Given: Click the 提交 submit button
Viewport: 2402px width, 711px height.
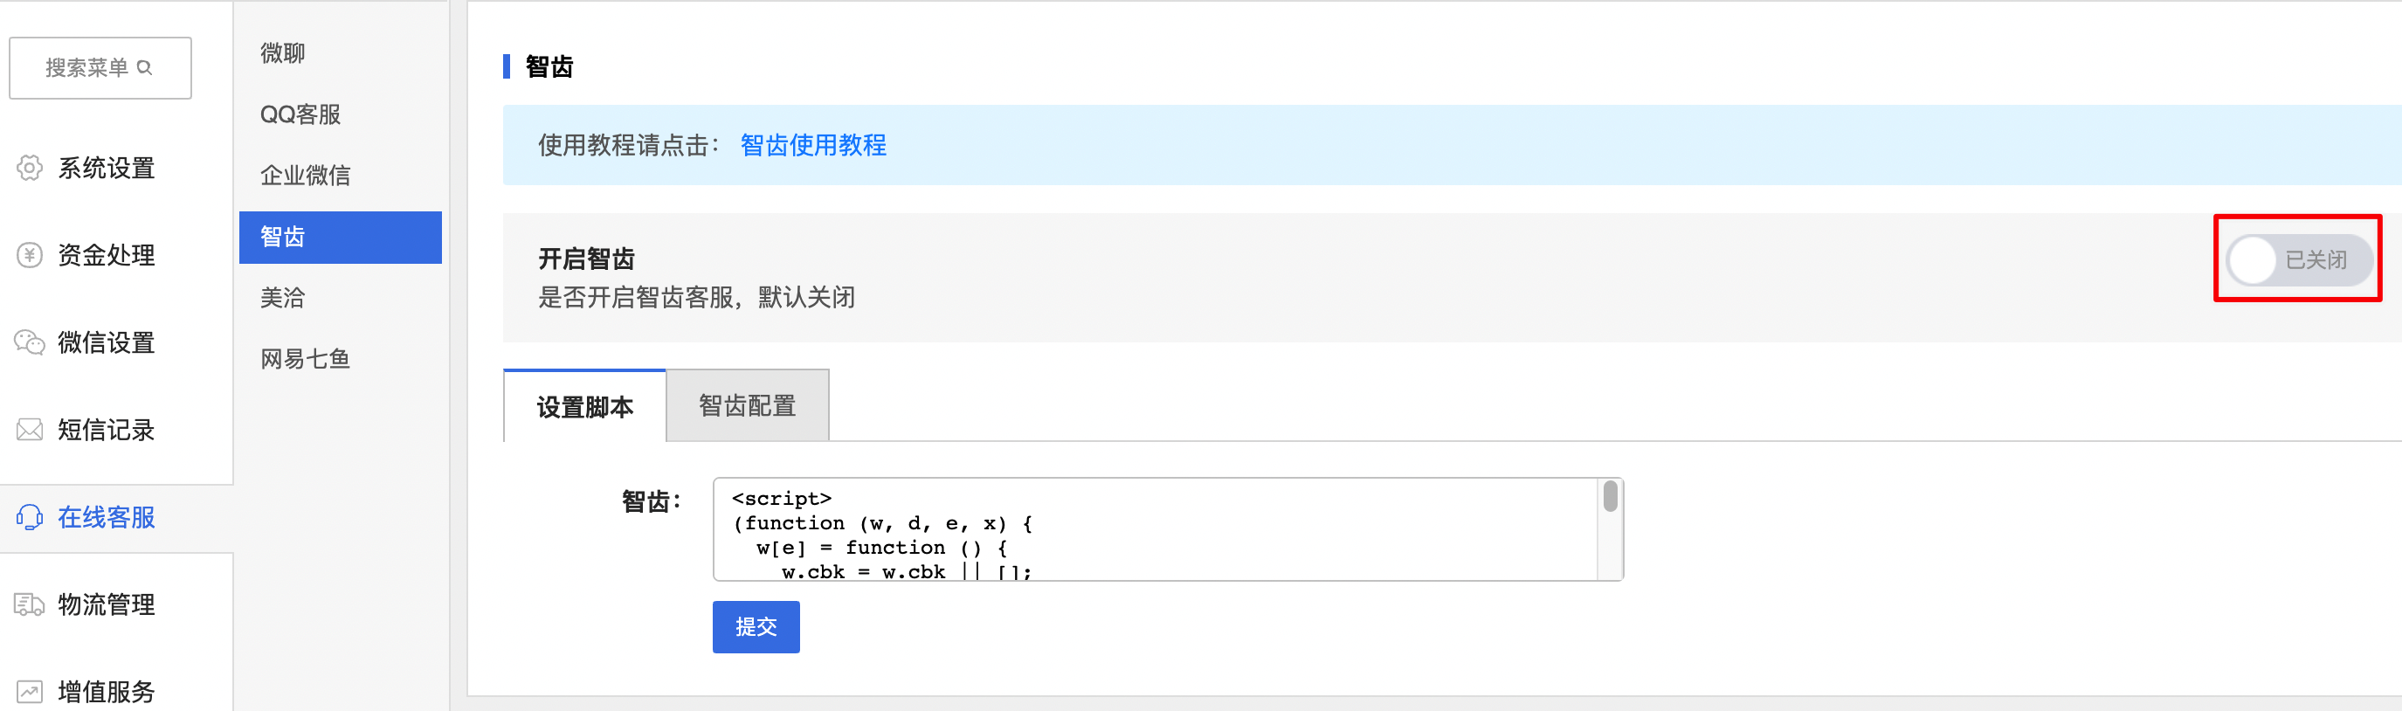Looking at the screenshot, I should click(756, 627).
